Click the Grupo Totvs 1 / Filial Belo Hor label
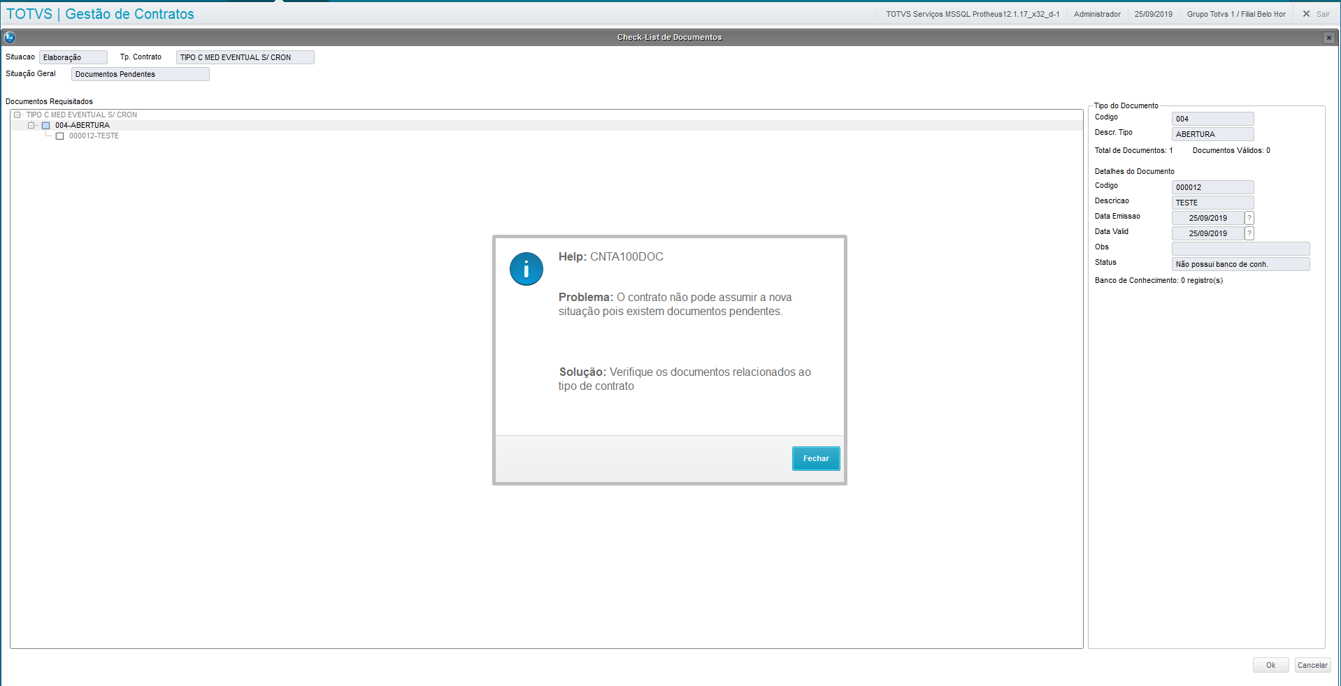The image size is (1341, 686). coord(1236,14)
